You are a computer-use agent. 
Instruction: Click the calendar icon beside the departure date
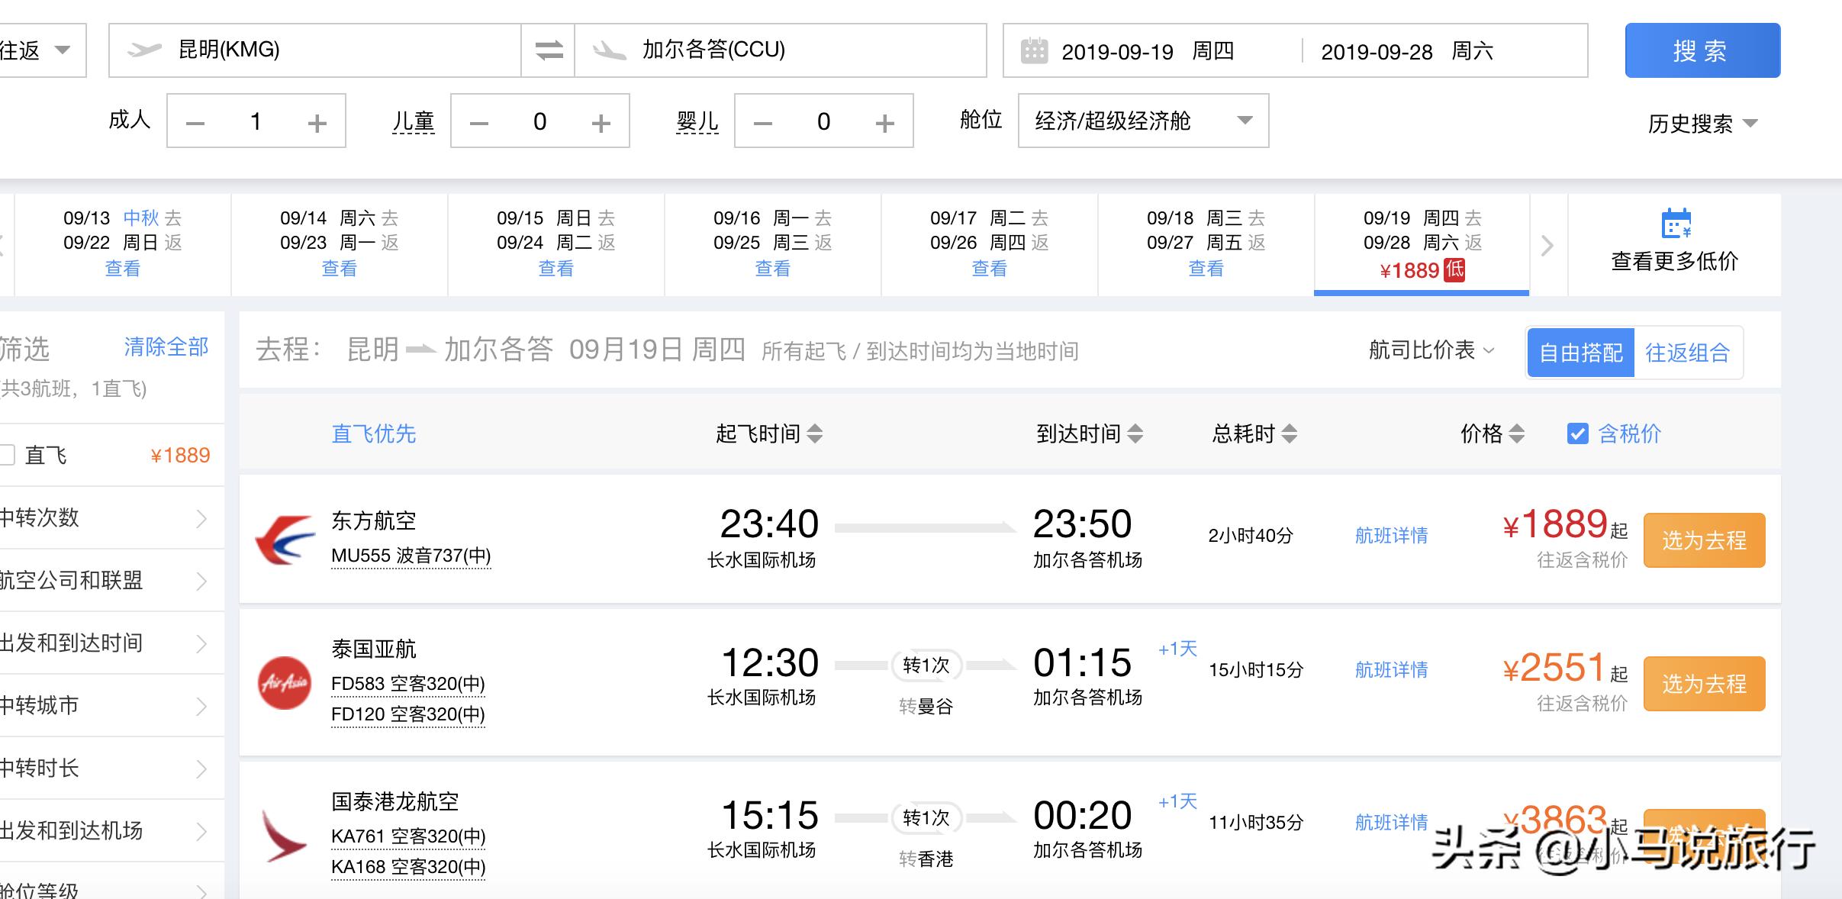click(1035, 49)
